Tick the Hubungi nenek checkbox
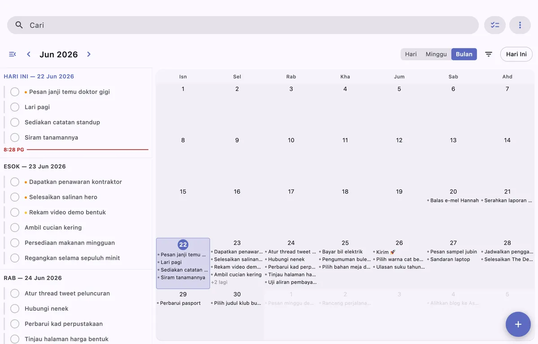538x344 pixels. coord(15,309)
